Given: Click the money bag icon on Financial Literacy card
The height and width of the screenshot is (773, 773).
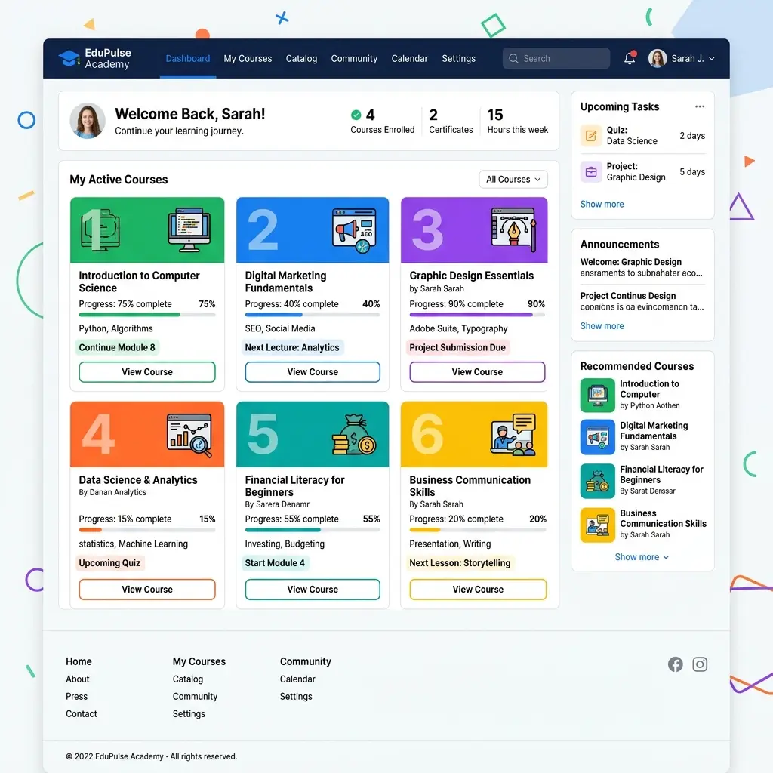Looking at the screenshot, I should coord(353,433).
